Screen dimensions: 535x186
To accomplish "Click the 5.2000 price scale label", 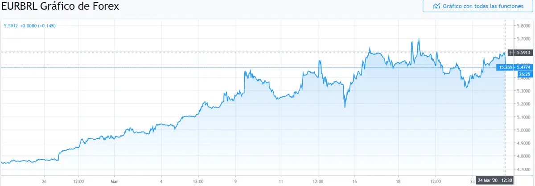I will (x=524, y=104).
